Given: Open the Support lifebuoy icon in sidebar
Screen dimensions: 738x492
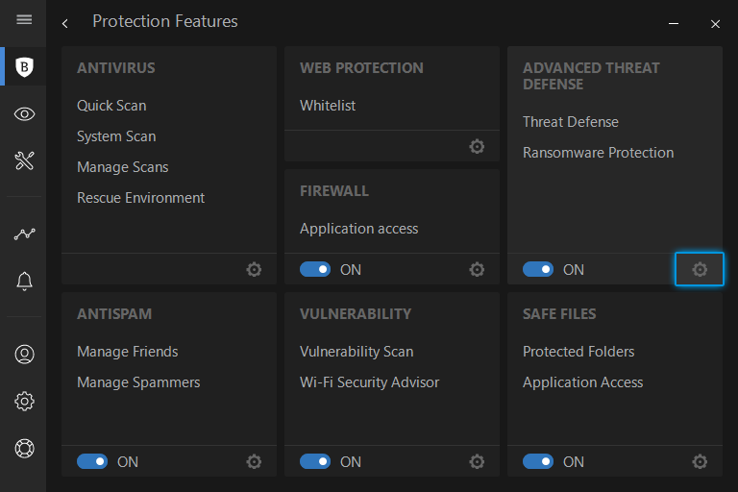Looking at the screenshot, I should coord(24,448).
